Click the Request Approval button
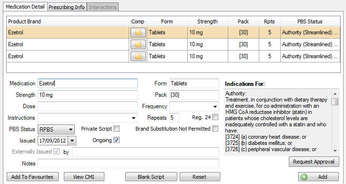Image resolution: width=346 pixels, height=184 pixels. click(x=314, y=162)
